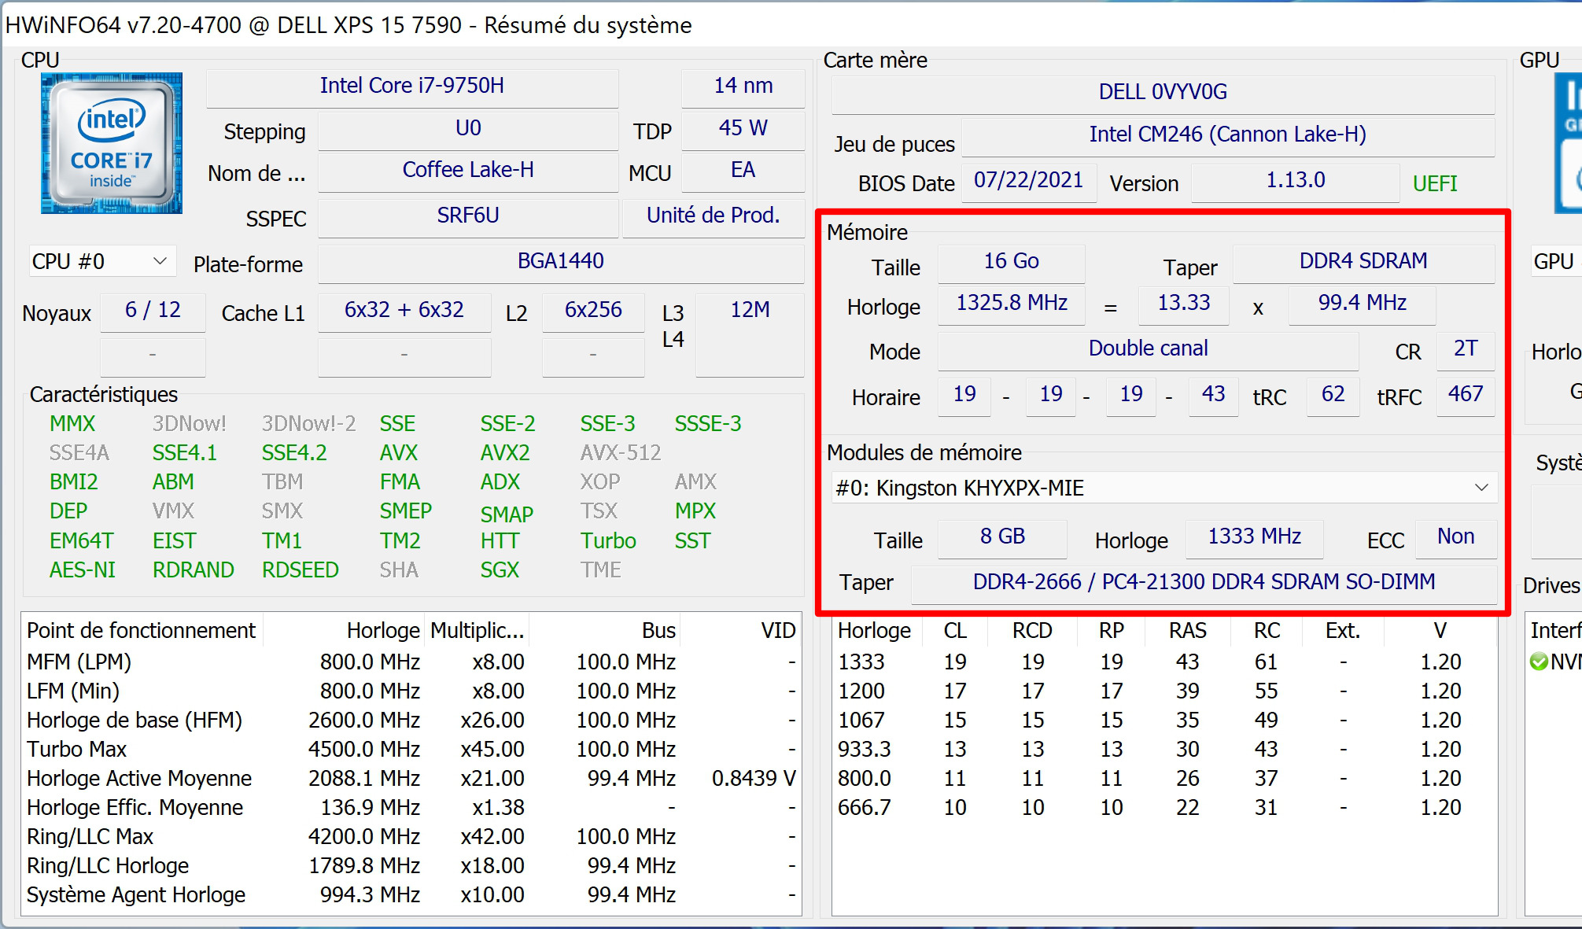This screenshot has width=1582, height=929.
Task: Click the Point de fonctionnement column header
Action: coord(142,631)
